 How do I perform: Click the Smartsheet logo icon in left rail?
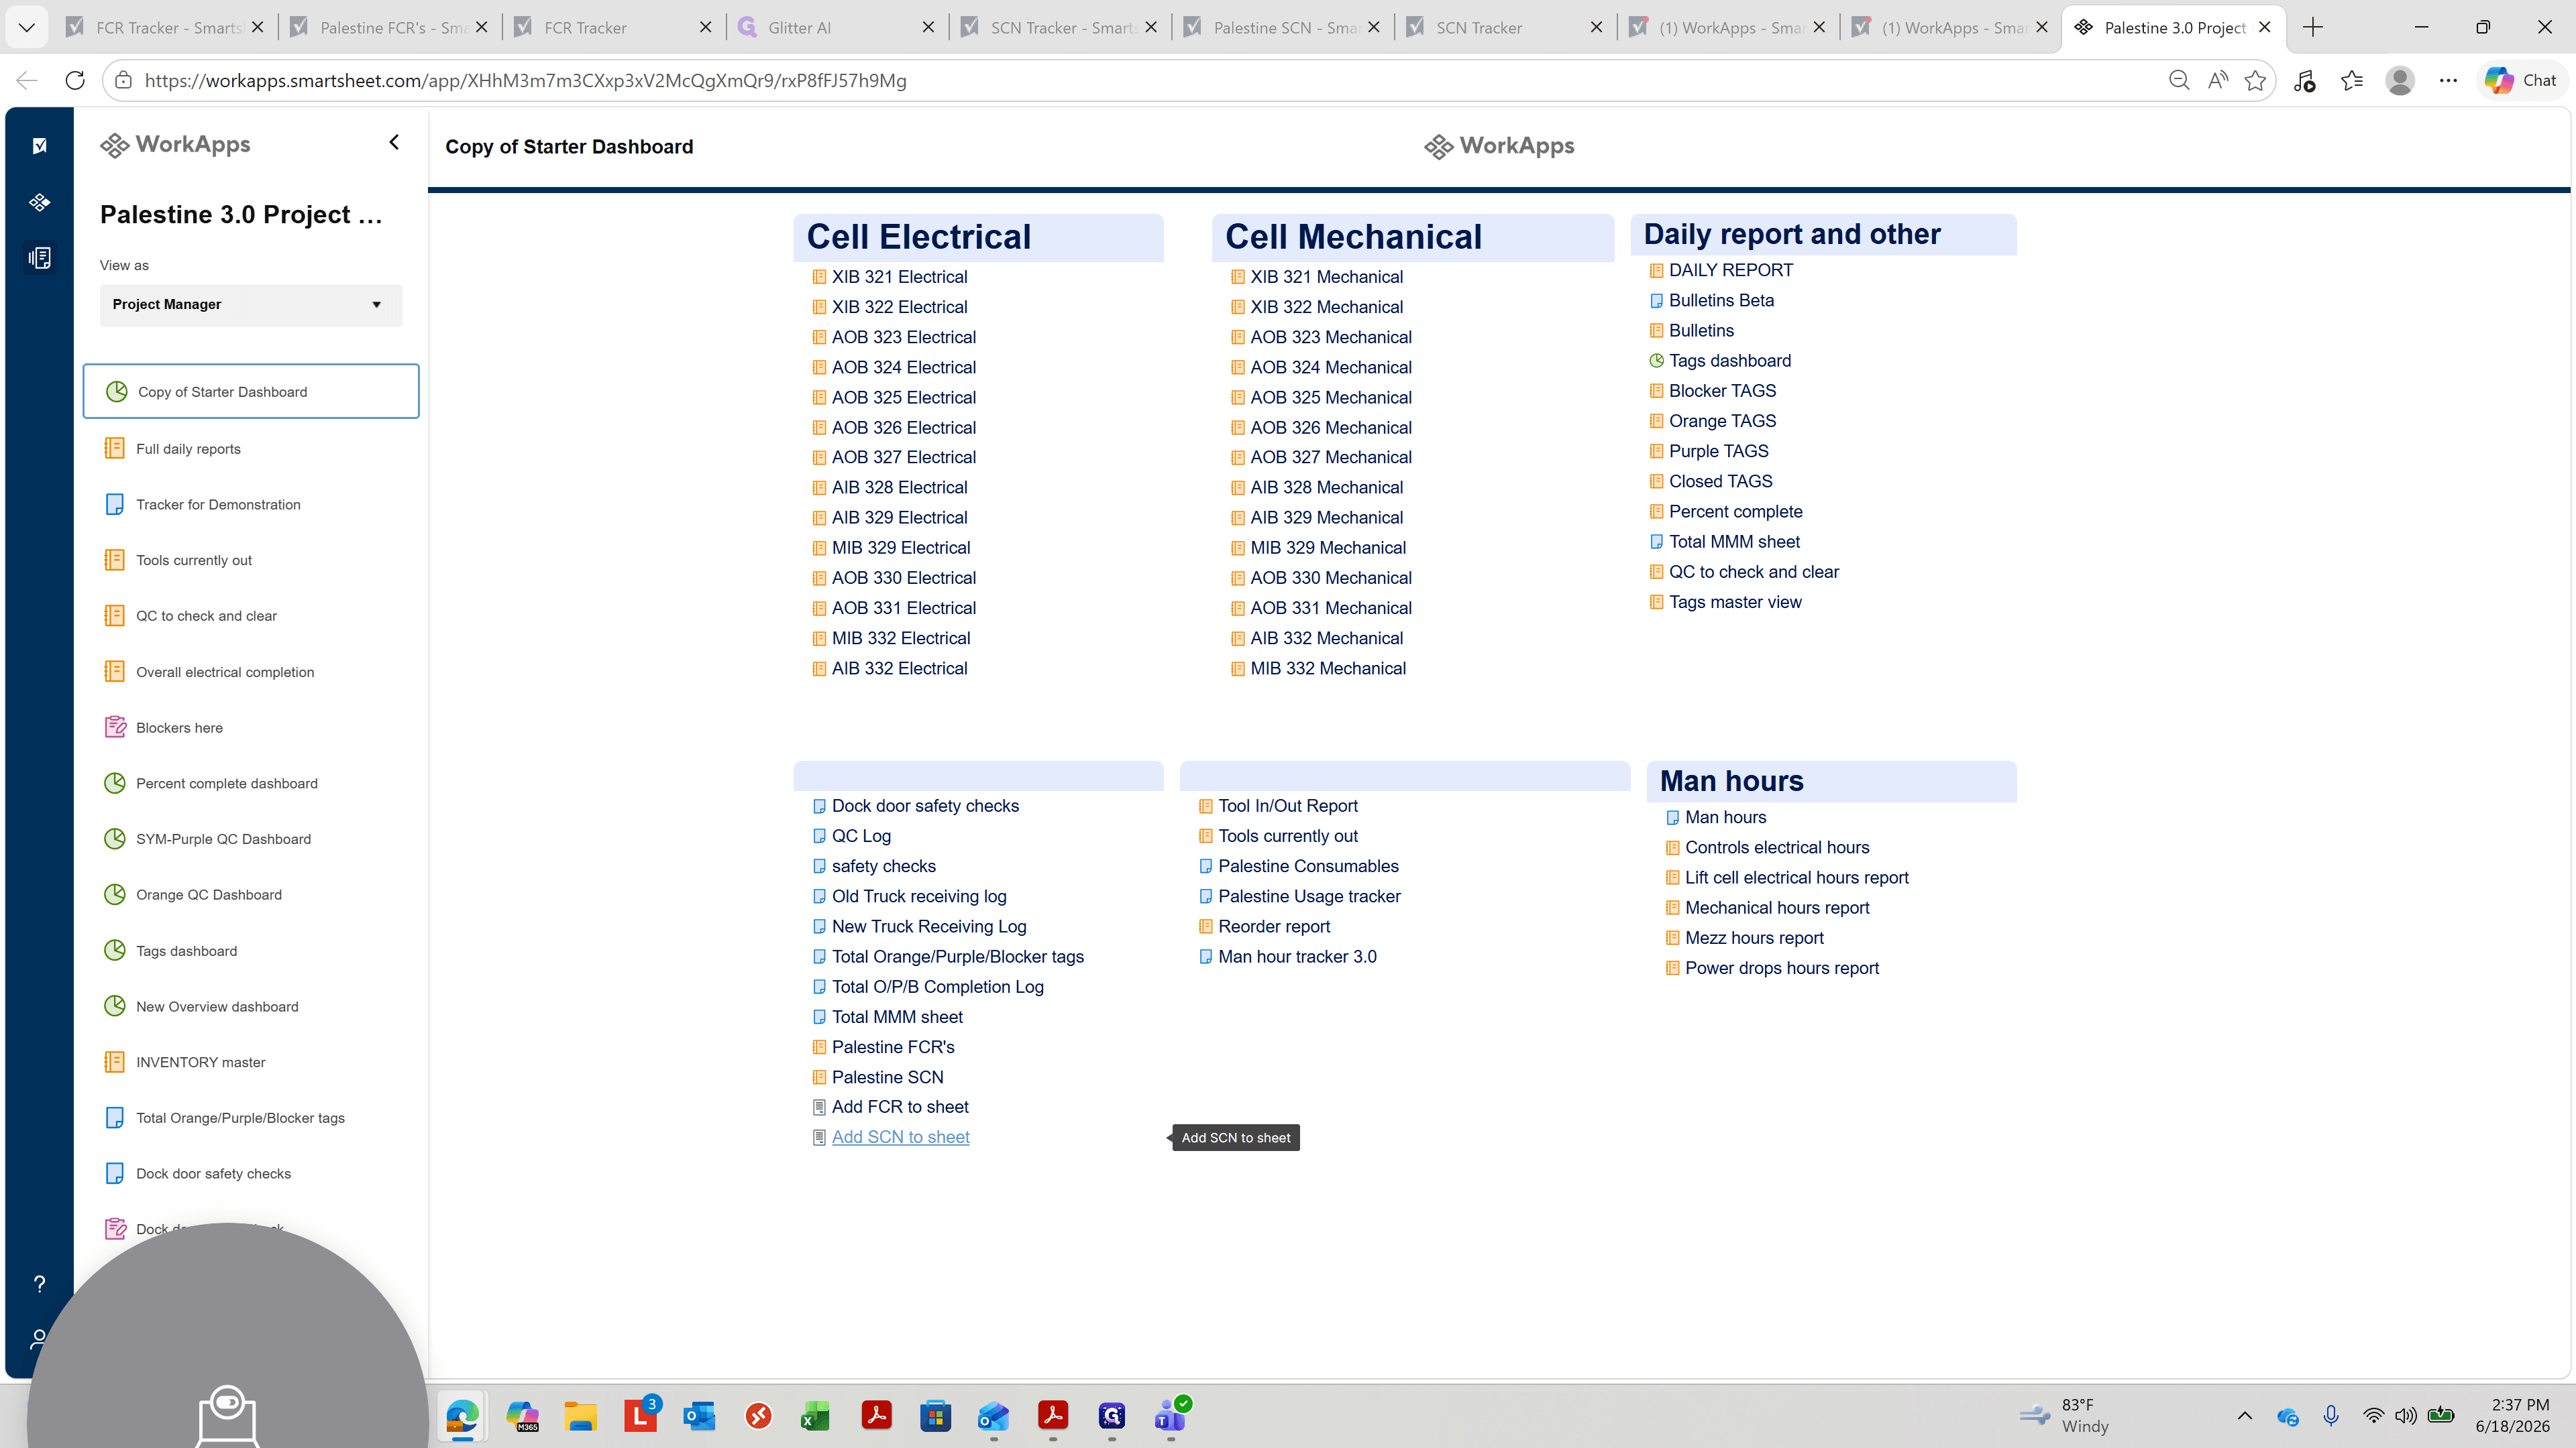pos(40,146)
